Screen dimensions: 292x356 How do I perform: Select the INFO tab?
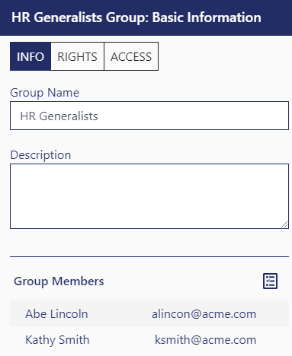(x=30, y=56)
